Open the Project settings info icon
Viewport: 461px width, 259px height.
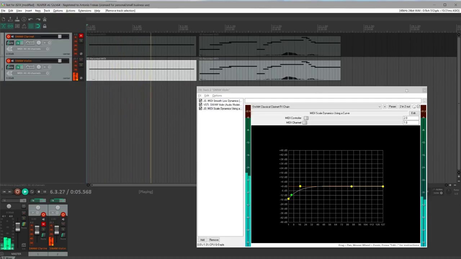tap(24, 19)
